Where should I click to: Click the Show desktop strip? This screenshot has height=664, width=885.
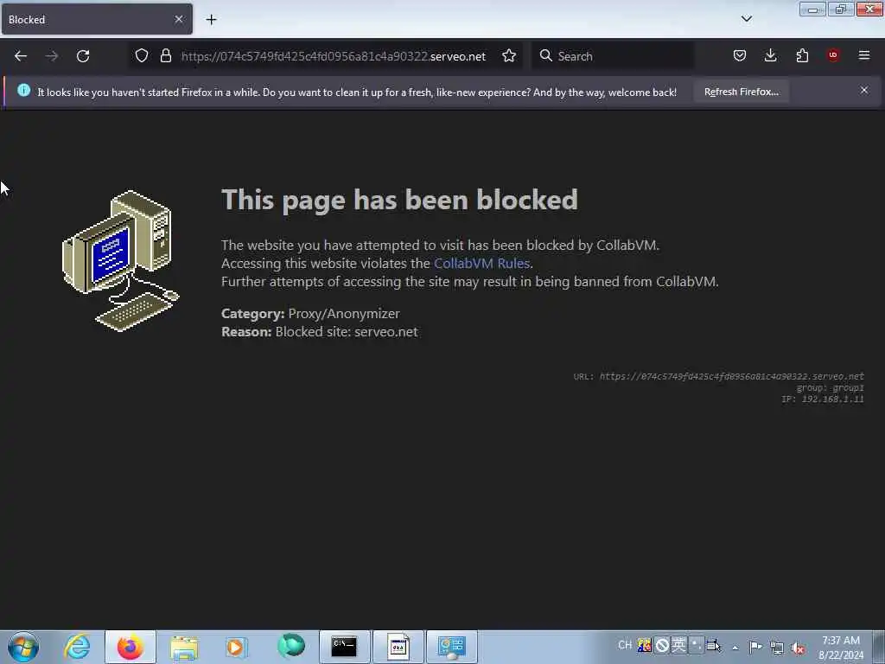click(879, 647)
